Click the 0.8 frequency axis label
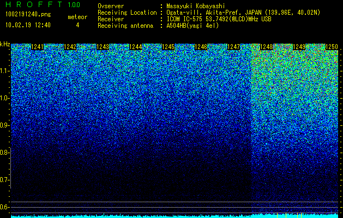343x218 pixels. [4, 153]
